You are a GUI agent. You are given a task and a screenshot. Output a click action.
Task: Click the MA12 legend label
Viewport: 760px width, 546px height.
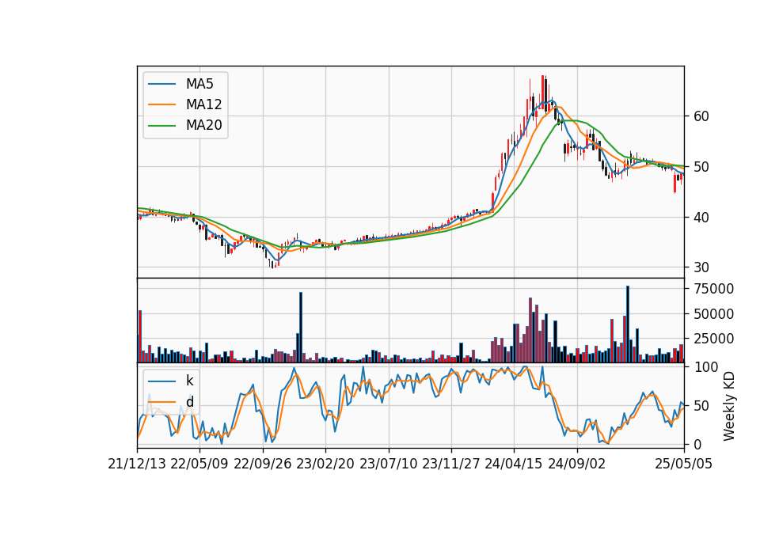pyautogui.click(x=203, y=104)
